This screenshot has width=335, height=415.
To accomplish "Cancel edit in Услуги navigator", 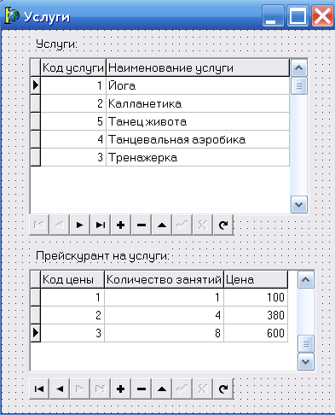I will (x=203, y=225).
